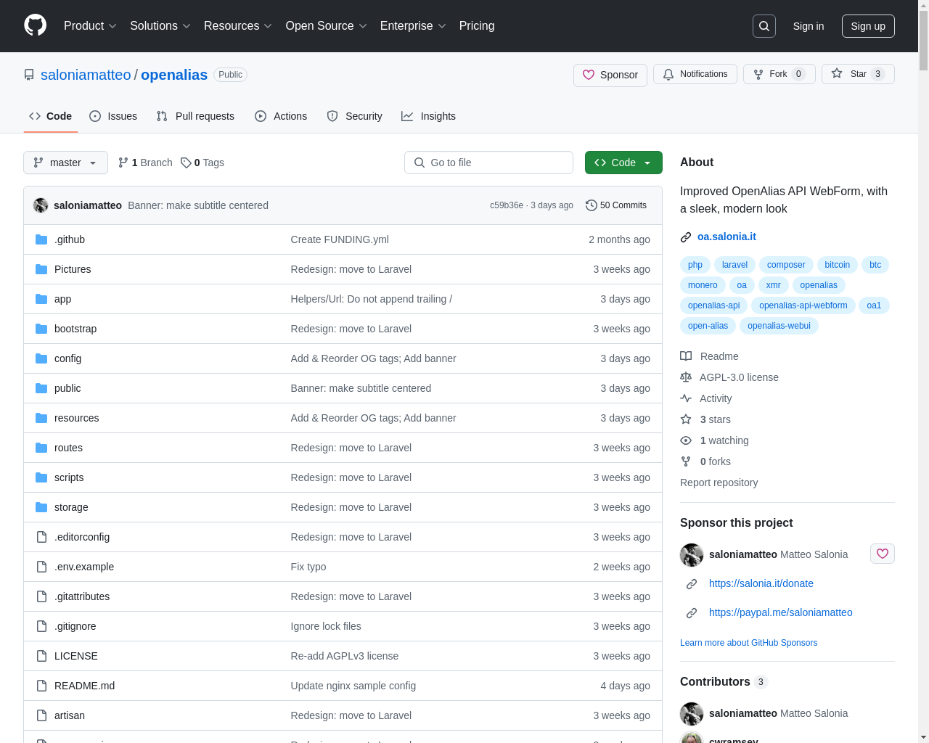Screen dimensions: 929x743
Task: Click the folder icon for .github
Action: point(41,239)
